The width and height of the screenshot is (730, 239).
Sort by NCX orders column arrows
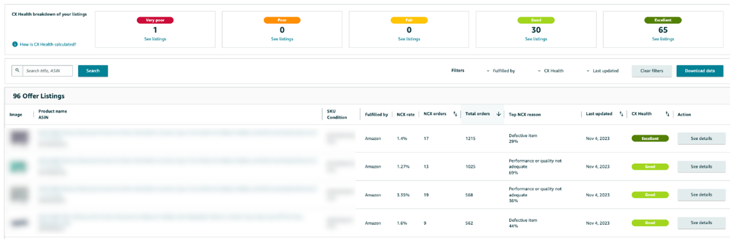(455, 114)
